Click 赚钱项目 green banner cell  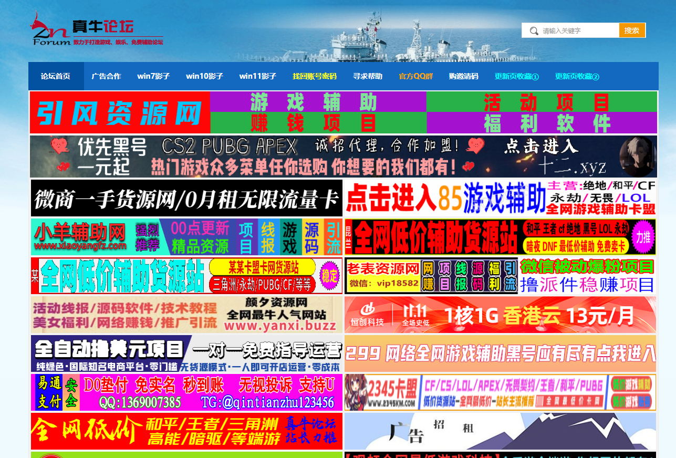318,123
